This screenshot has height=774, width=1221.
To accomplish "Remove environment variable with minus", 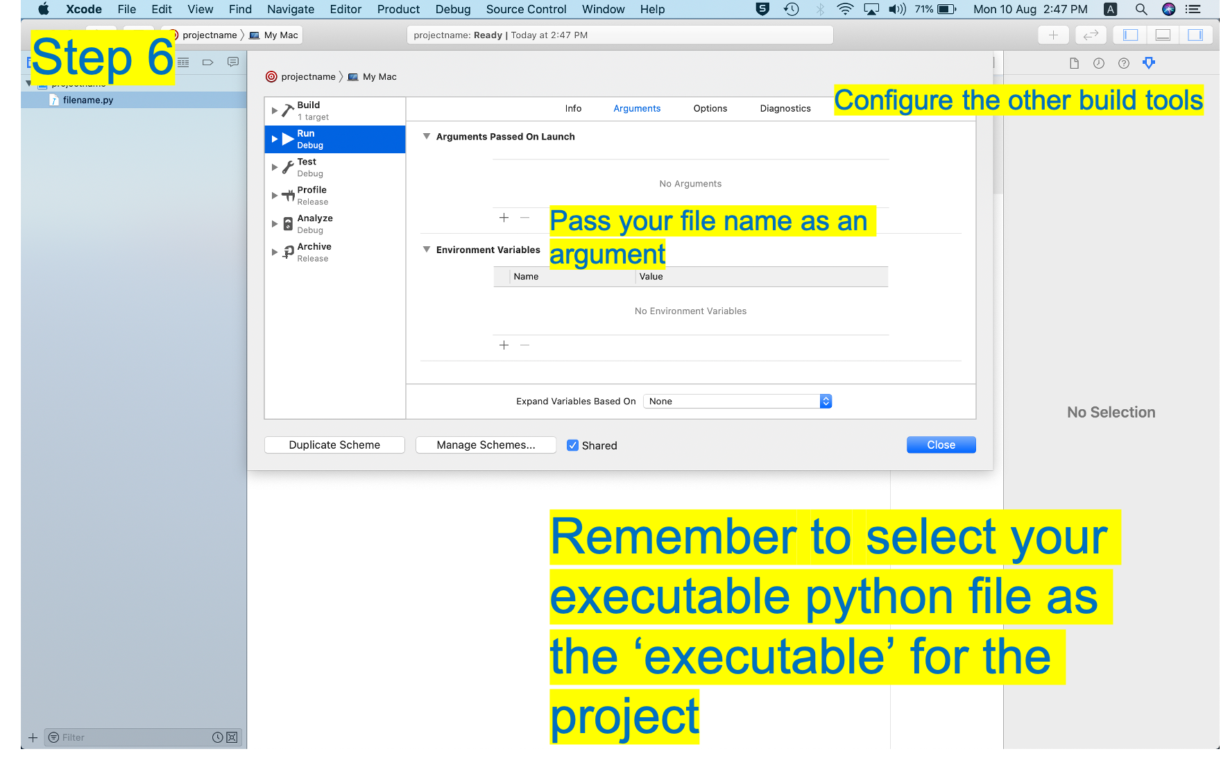I will click(525, 345).
